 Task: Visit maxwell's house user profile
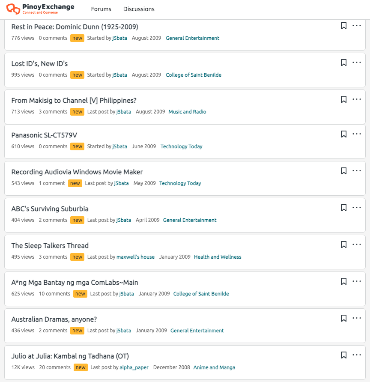click(x=135, y=257)
